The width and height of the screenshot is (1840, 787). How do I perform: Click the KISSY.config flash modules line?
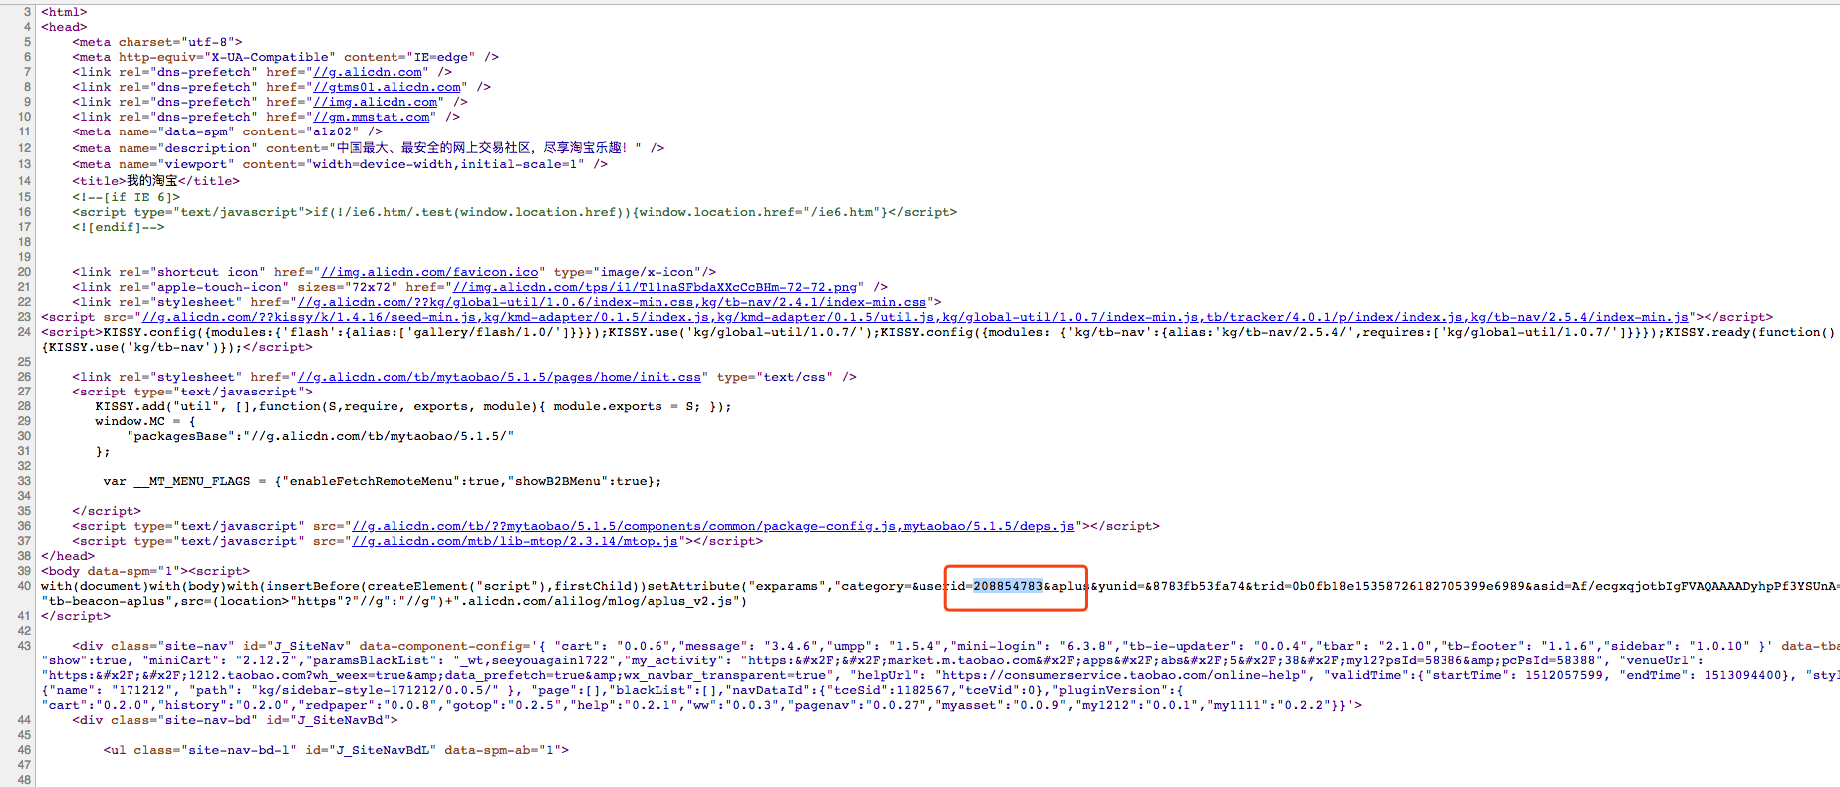click(x=937, y=332)
